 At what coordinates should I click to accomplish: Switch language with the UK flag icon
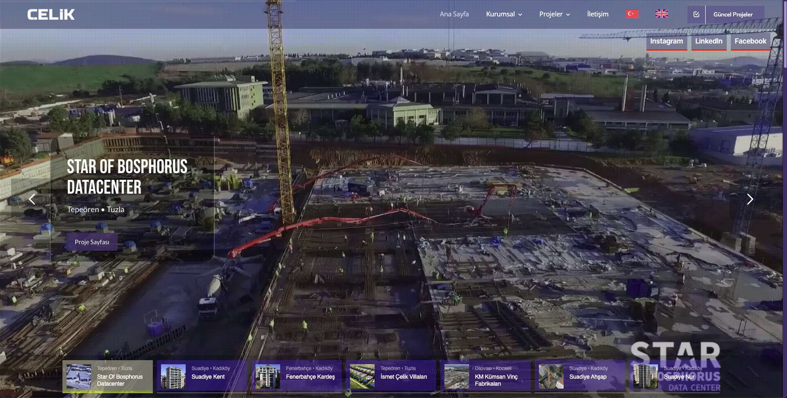pos(661,14)
